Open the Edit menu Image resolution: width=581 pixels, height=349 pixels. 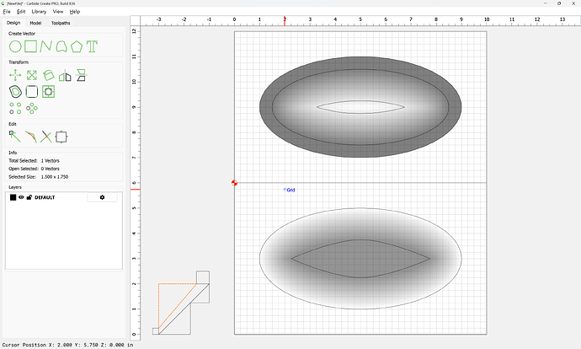pos(20,12)
